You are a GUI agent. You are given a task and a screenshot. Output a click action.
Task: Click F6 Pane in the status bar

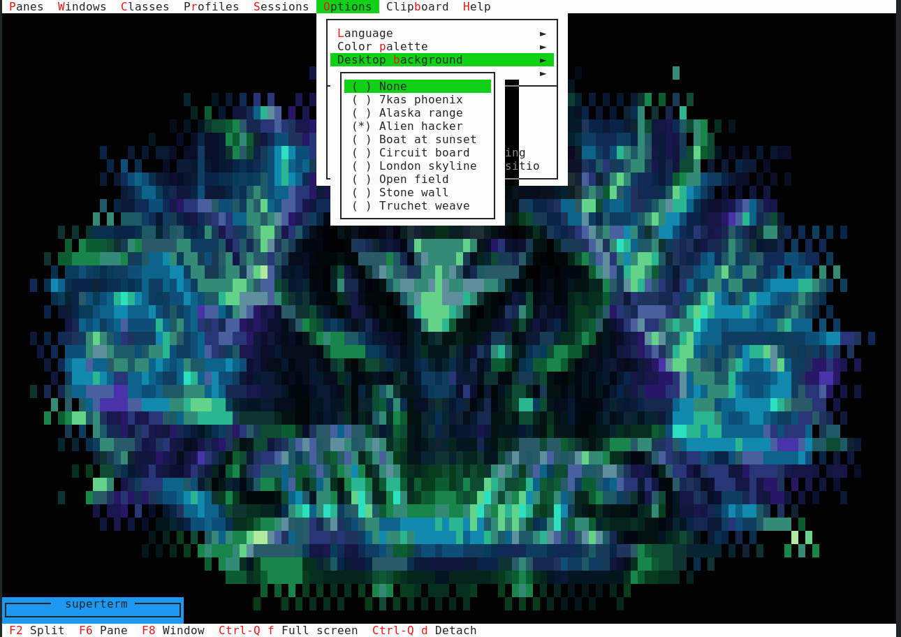[x=103, y=630]
